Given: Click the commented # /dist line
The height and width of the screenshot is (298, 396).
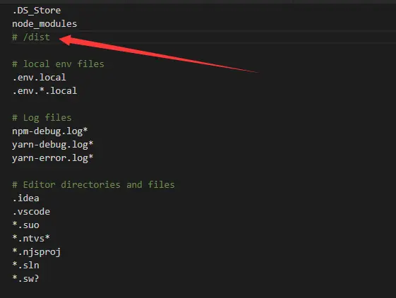Looking at the screenshot, I should (x=31, y=37).
